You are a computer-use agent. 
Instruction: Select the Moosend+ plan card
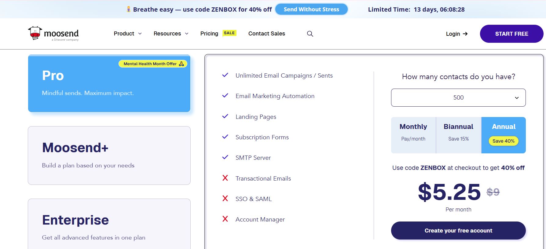point(109,156)
